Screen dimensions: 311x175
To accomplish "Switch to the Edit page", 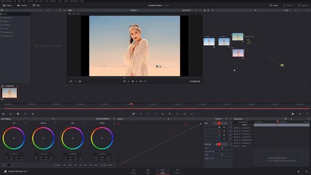I will pyautogui.click(x=148, y=172).
